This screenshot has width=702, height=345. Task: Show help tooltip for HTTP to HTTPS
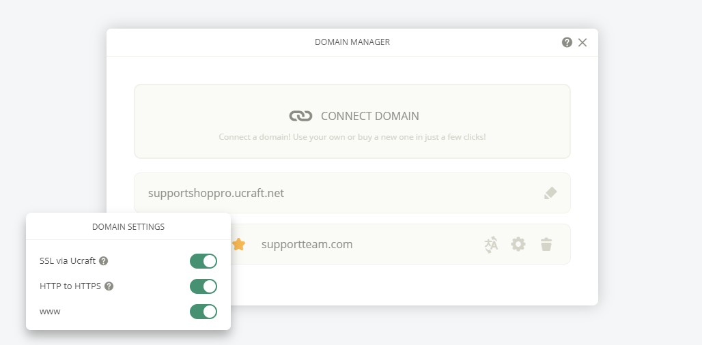(109, 286)
